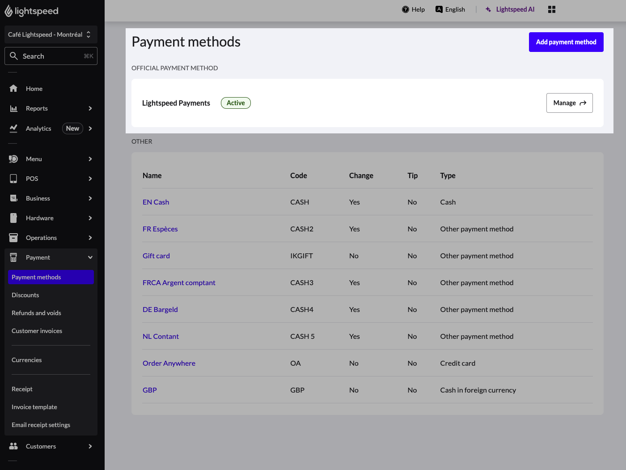Image resolution: width=626 pixels, height=470 pixels.
Task: Click the Lightspeed logo
Action: 31,11
